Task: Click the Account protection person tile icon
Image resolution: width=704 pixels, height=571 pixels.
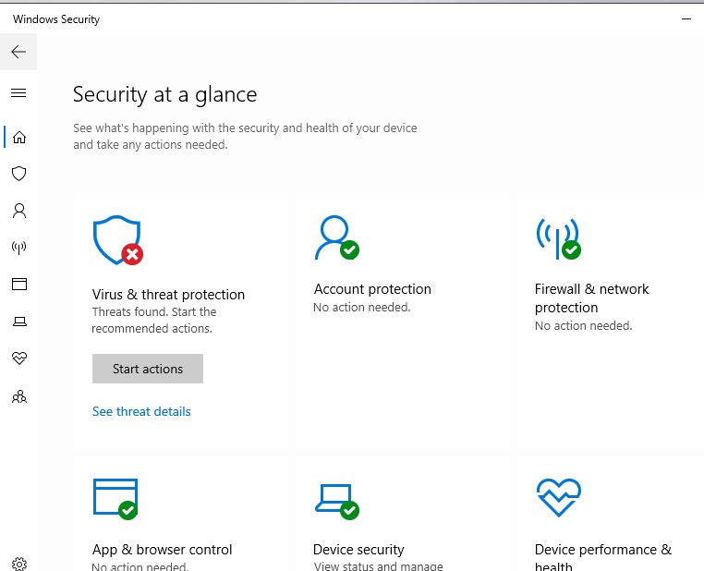Action: coord(336,237)
